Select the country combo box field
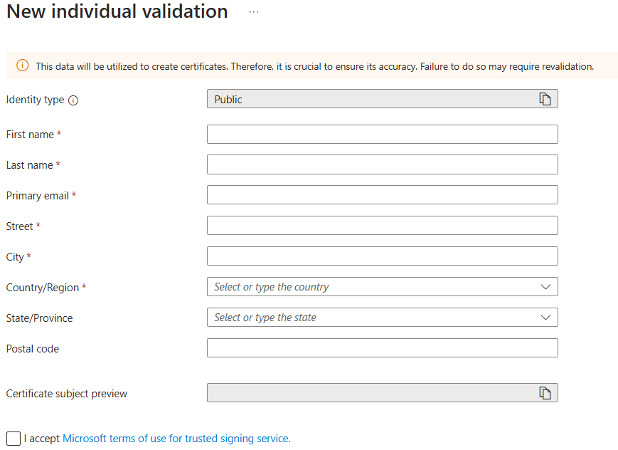This screenshot has width=618, height=450. tap(383, 287)
